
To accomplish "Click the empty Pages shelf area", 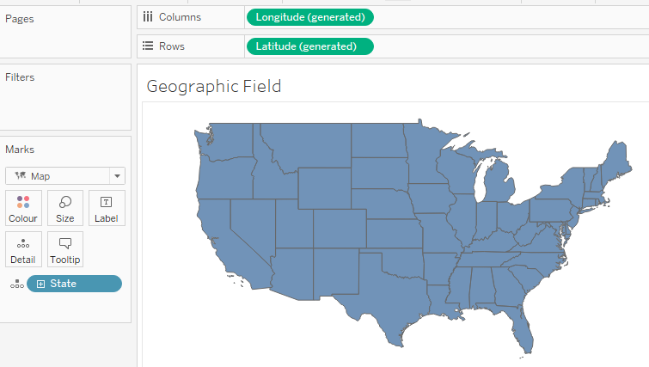I will [x=65, y=39].
